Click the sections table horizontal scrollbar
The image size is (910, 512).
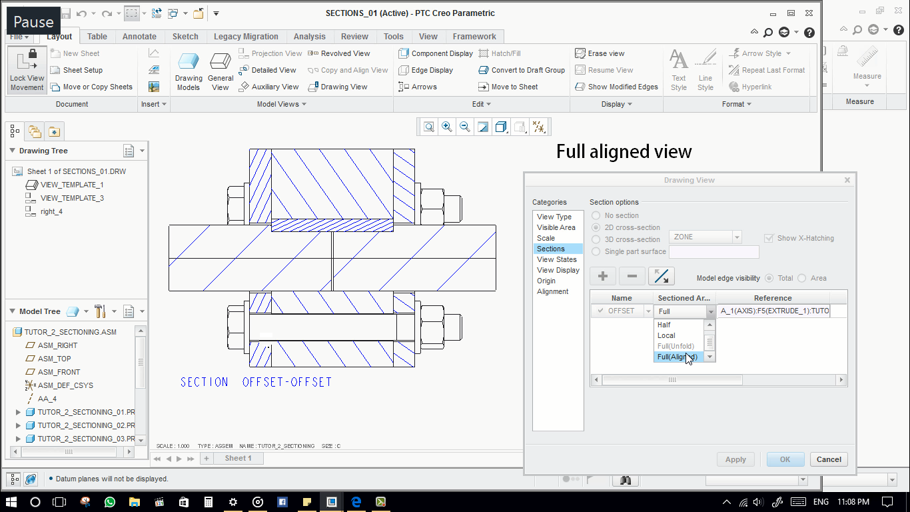(x=672, y=380)
